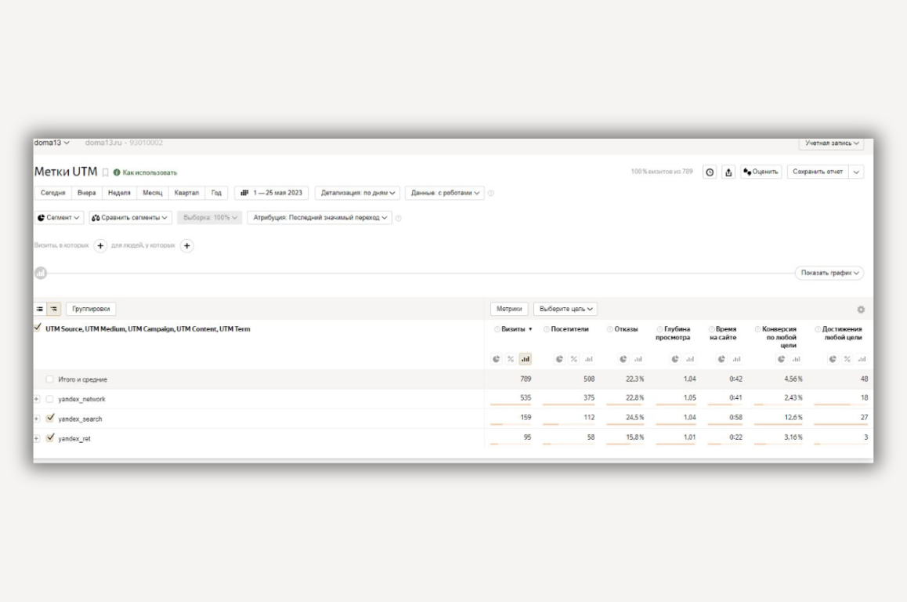The width and height of the screenshot is (907, 602).
Task: Open the Группировки button
Action: point(91,309)
